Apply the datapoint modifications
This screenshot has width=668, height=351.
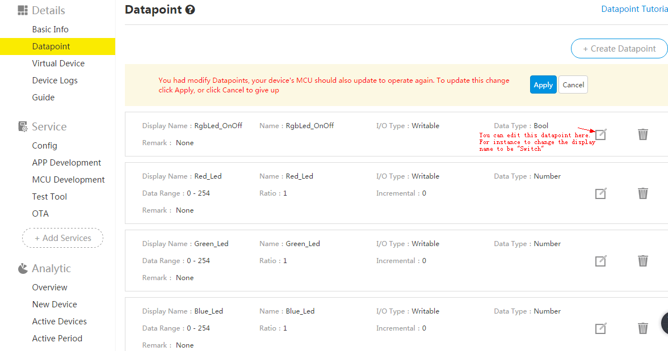[543, 84]
